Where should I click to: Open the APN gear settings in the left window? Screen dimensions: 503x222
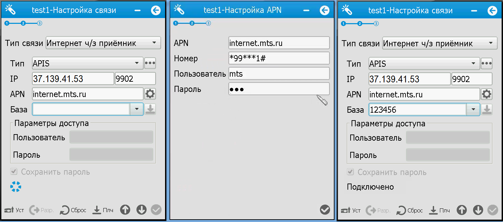click(x=150, y=94)
